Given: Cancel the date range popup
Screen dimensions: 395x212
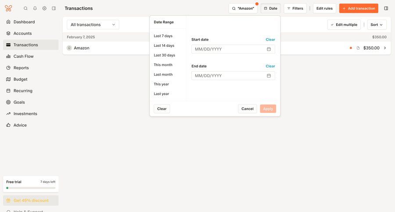Looking at the screenshot, I should (248, 109).
